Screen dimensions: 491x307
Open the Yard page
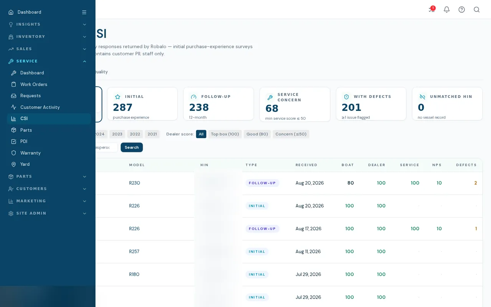(49, 164)
